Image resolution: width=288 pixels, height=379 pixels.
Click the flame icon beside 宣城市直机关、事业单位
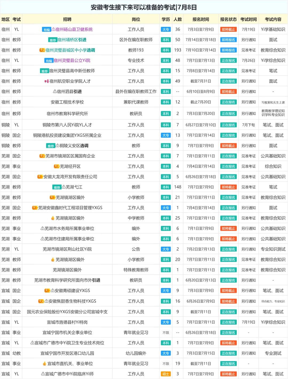[45, 364]
